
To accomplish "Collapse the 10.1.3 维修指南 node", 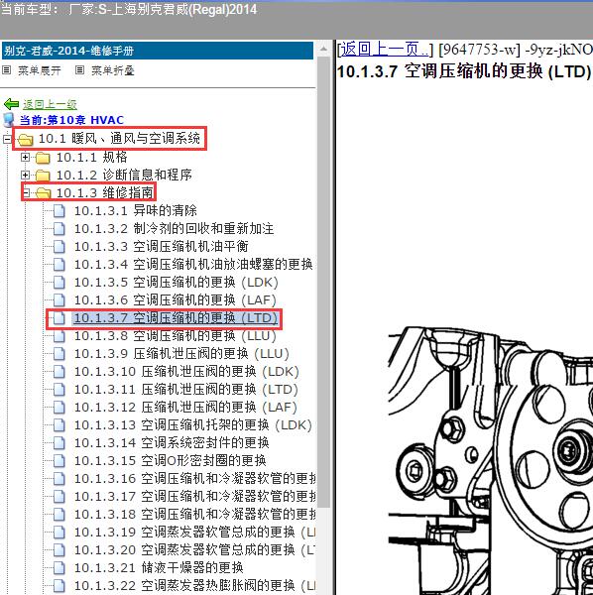I will (x=26, y=192).
